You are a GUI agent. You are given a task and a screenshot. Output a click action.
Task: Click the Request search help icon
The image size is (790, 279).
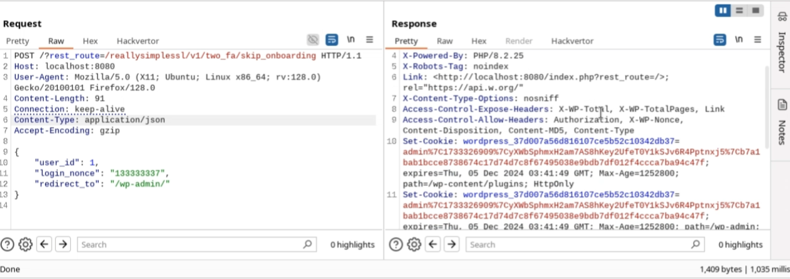[x=7, y=245]
